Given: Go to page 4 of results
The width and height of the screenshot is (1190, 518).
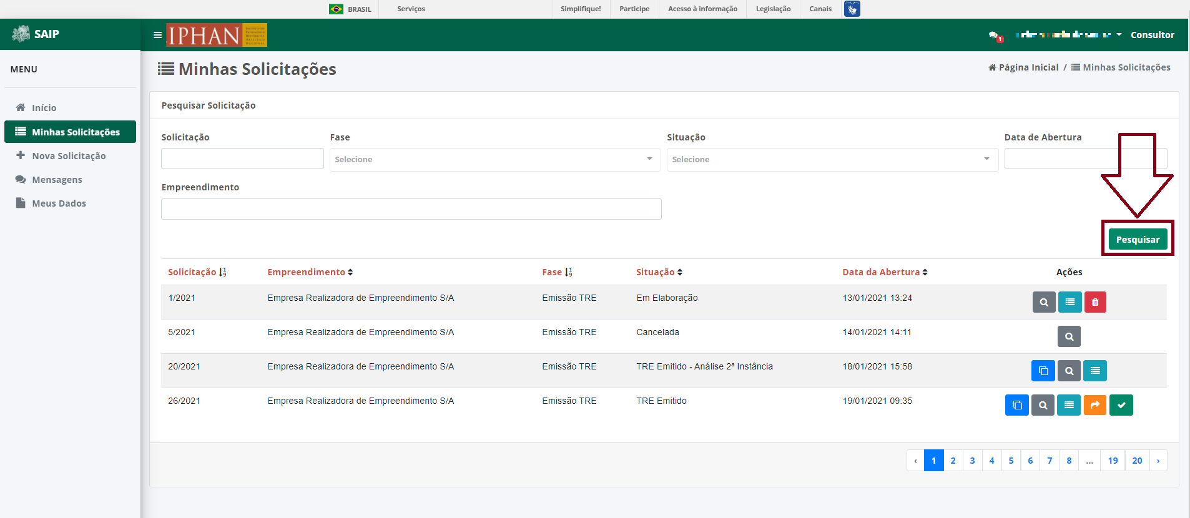Looking at the screenshot, I should point(991,461).
